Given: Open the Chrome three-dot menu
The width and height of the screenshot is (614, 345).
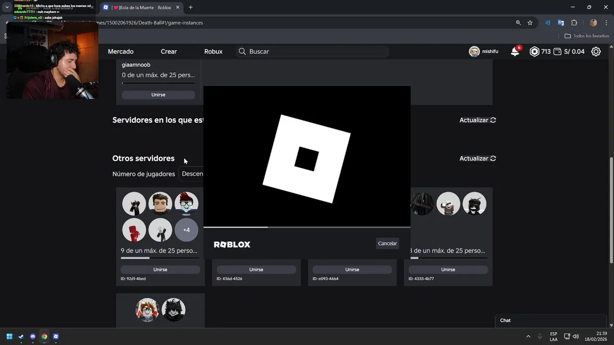Looking at the screenshot, I should (606, 23).
